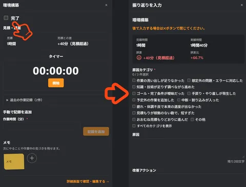Close the 振り返りを入力 dialog

pyautogui.click(x=242, y=5)
